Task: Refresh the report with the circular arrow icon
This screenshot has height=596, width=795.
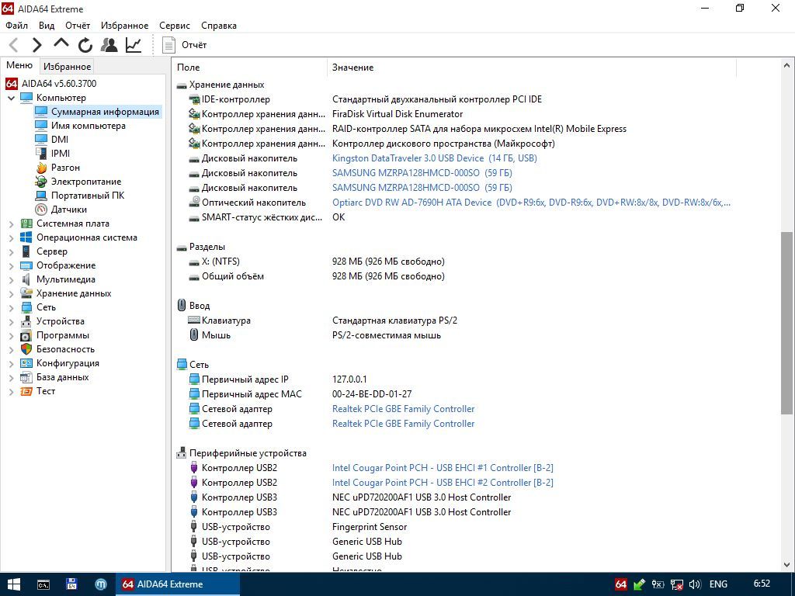Action: [x=85, y=45]
